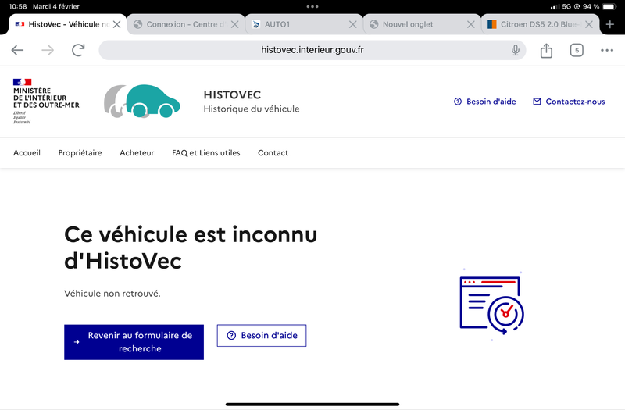Screen dimensions: 625x410
Task: Close the Citroen DS5 tab
Action: click(x=589, y=24)
